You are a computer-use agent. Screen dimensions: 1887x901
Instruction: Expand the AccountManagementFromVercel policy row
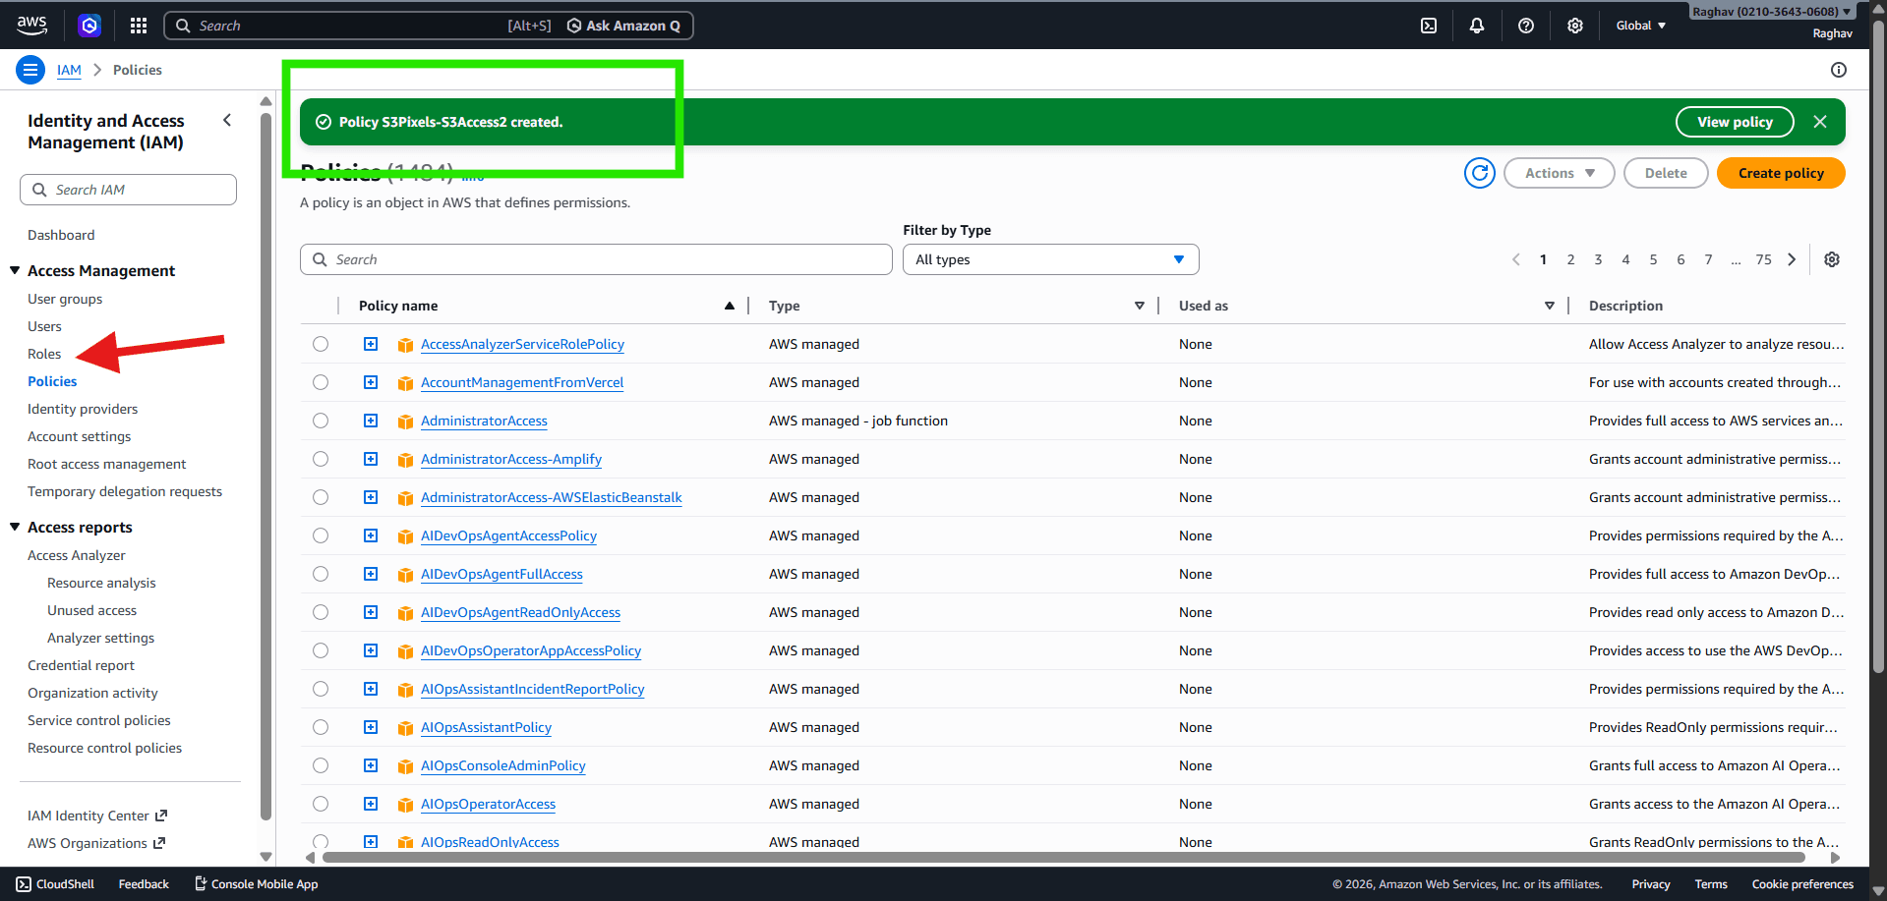(x=371, y=382)
